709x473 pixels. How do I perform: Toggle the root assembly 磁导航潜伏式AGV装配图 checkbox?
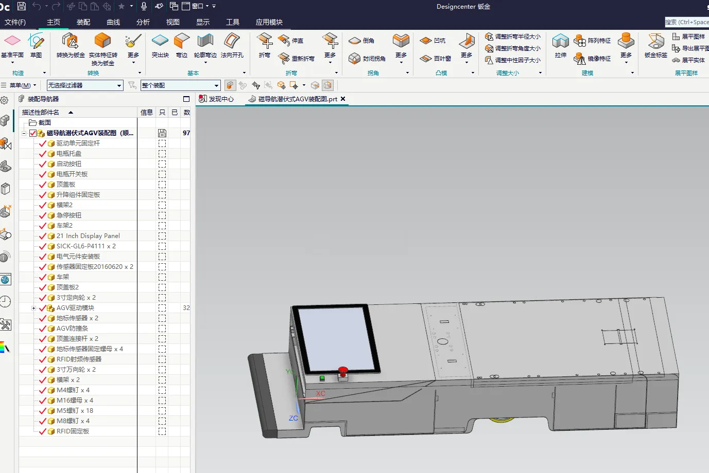click(x=33, y=133)
